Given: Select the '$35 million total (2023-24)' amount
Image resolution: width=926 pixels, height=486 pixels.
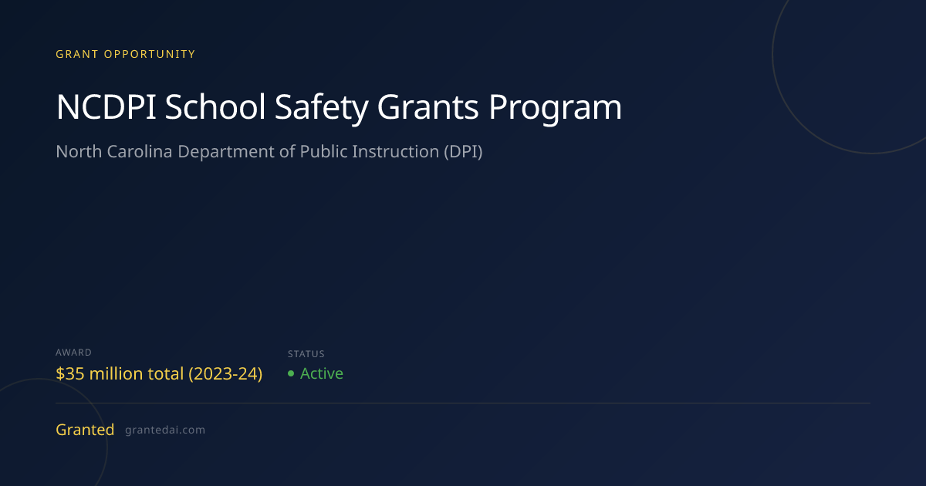Looking at the screenshot, I should tap(159, 374).
